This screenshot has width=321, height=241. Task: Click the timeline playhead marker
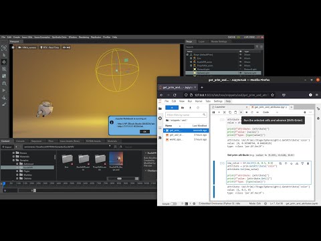click(3, 183)
